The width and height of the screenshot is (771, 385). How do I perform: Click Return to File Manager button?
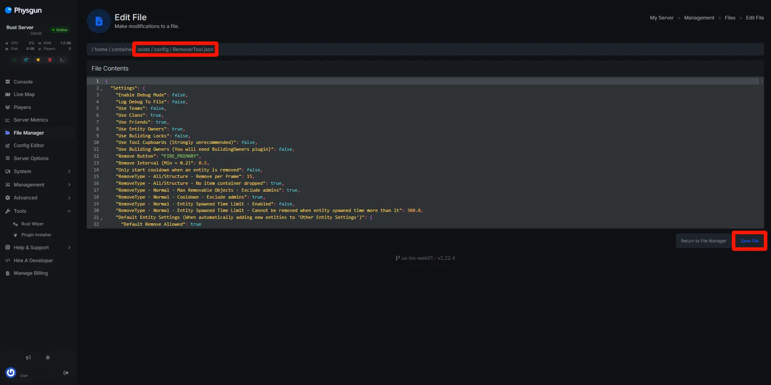[703, 241]
